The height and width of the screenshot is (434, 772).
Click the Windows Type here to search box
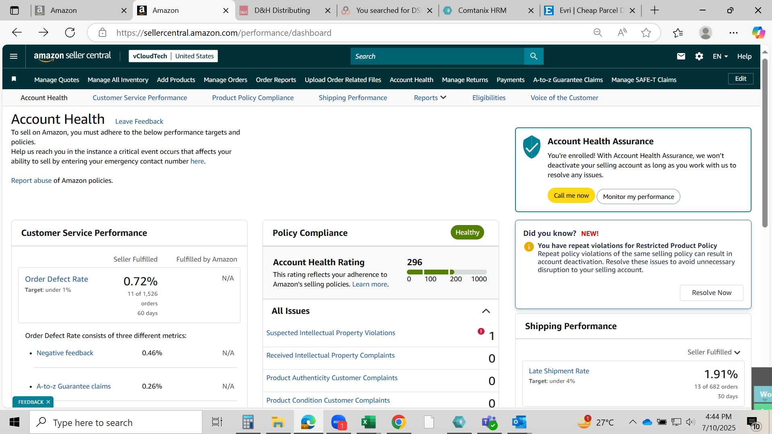click(116, 422)
